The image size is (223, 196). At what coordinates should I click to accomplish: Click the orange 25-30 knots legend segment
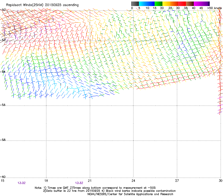click(174, 4)
